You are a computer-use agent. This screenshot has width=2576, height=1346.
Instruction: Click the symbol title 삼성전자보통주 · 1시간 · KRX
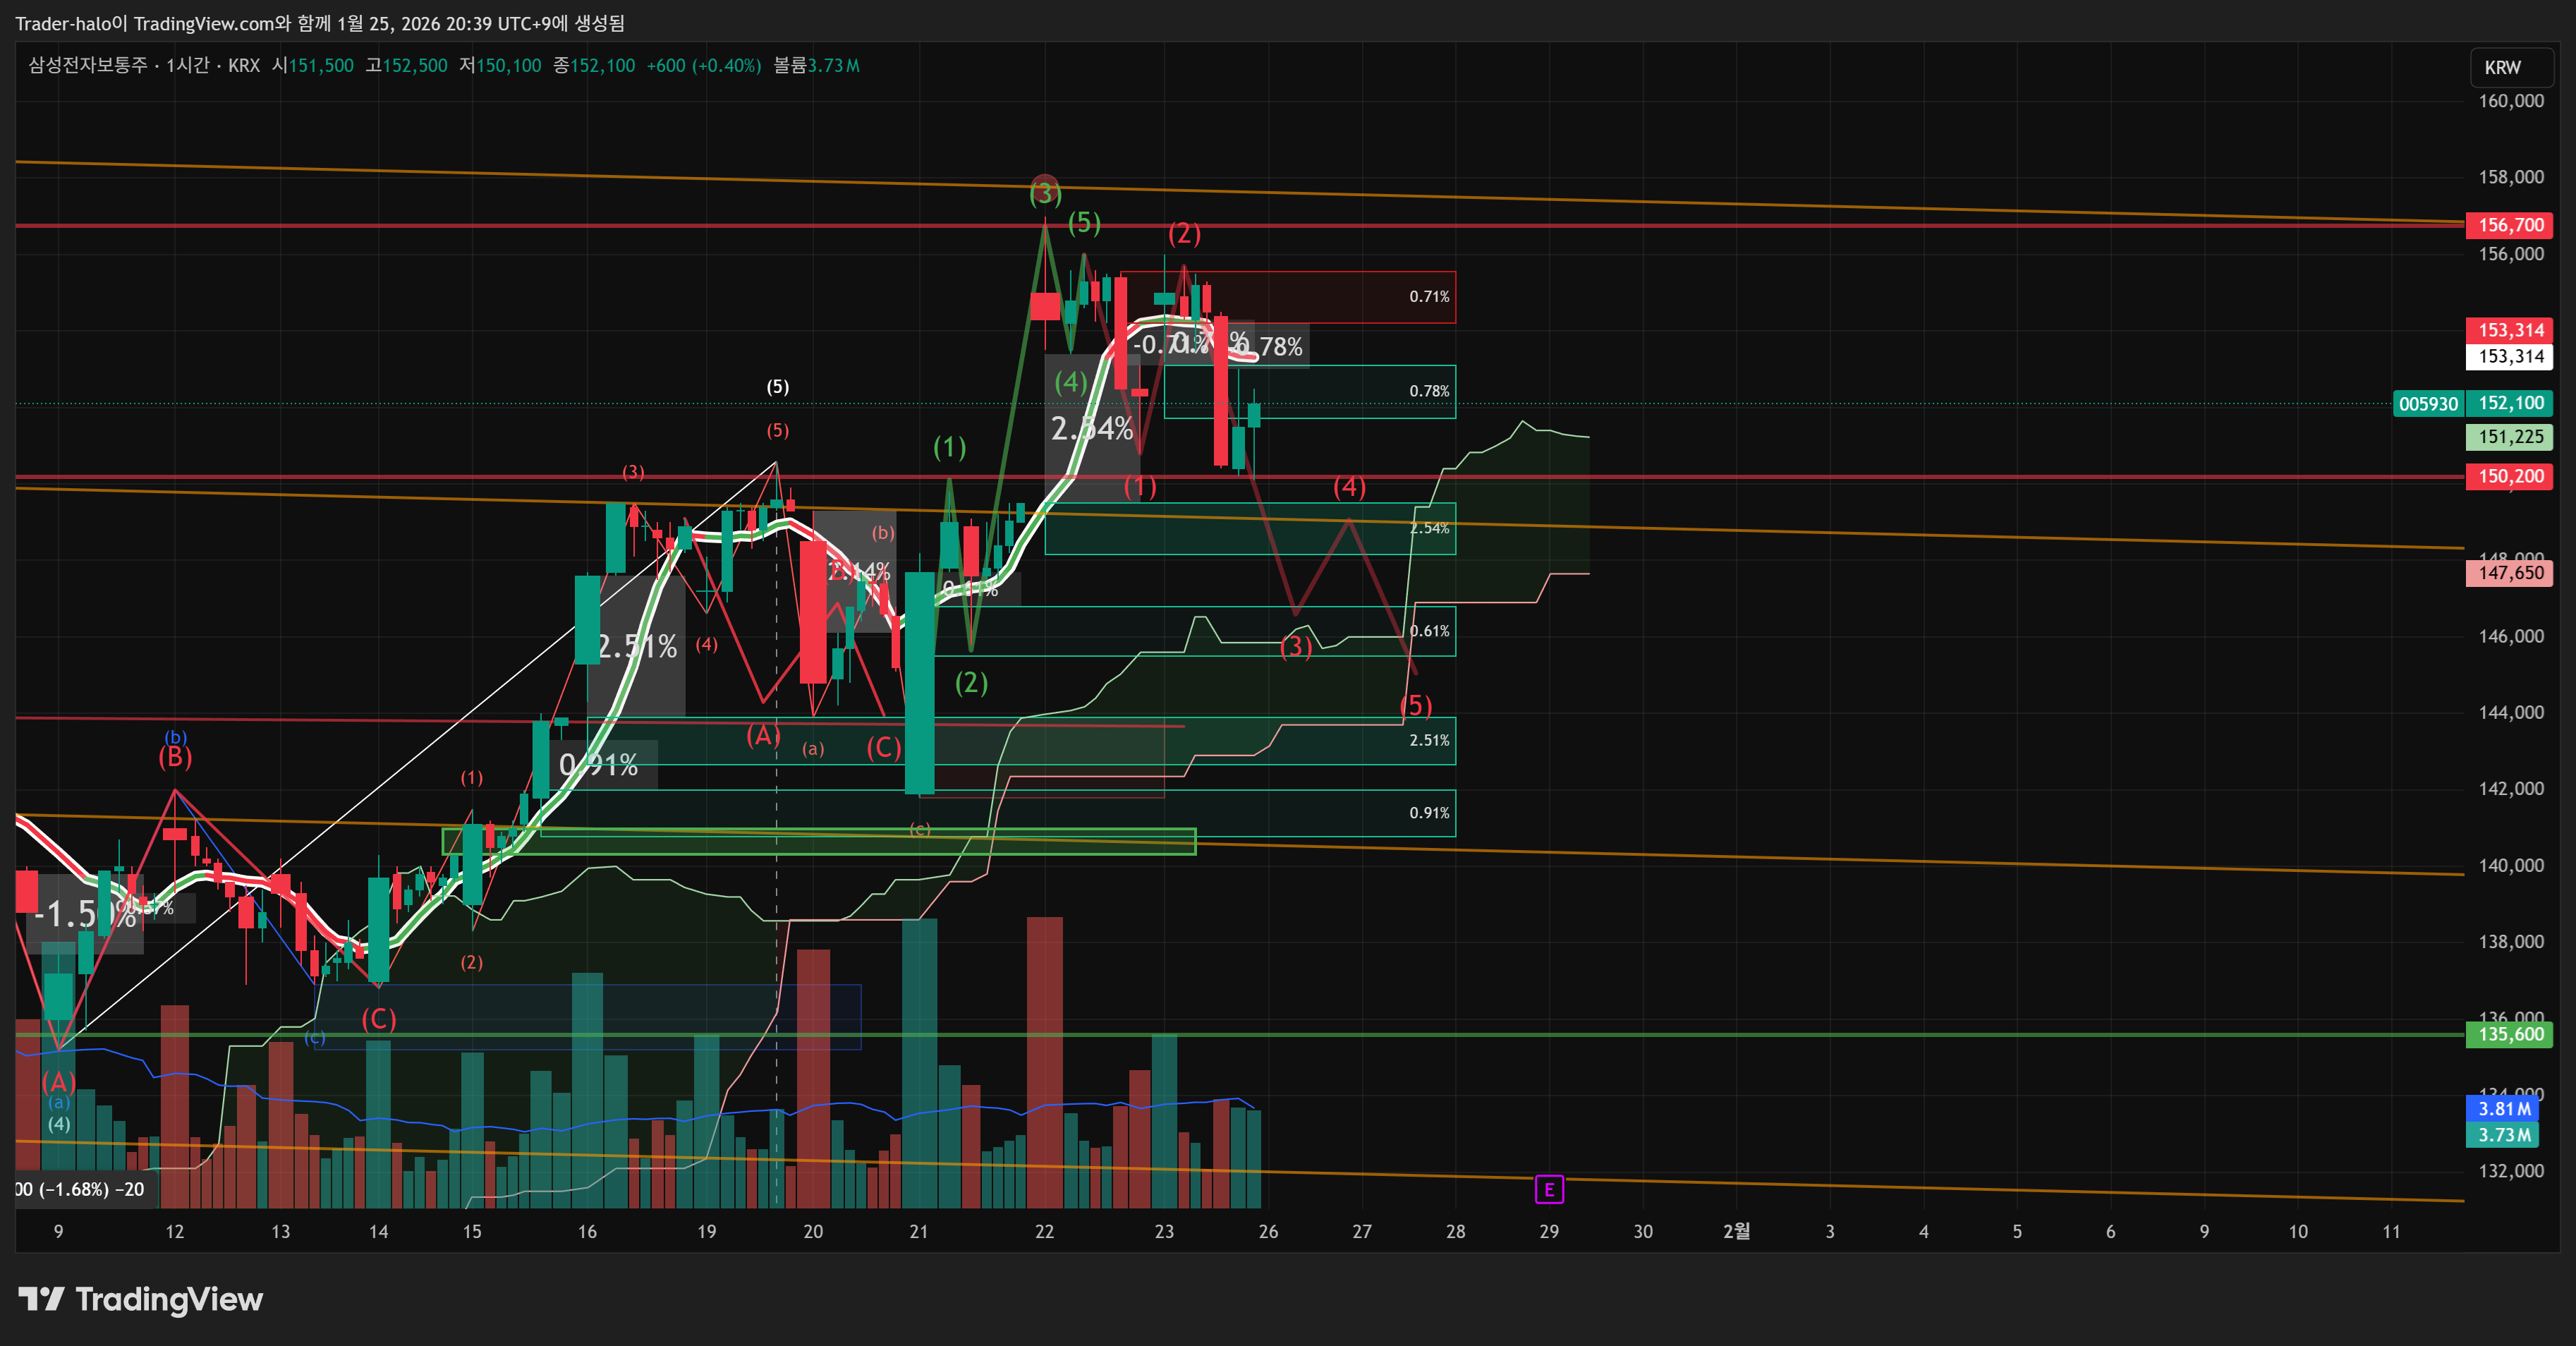[x=144, y=66]
